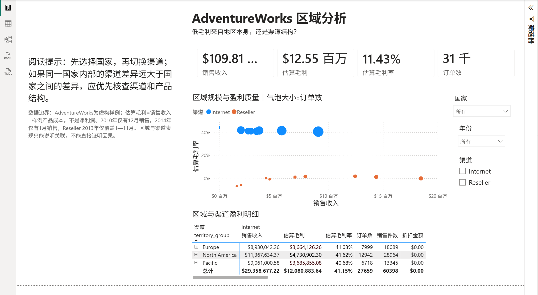
Task: Click Pacific 估算毛利 $3,685,855.08
Action: 305,263
